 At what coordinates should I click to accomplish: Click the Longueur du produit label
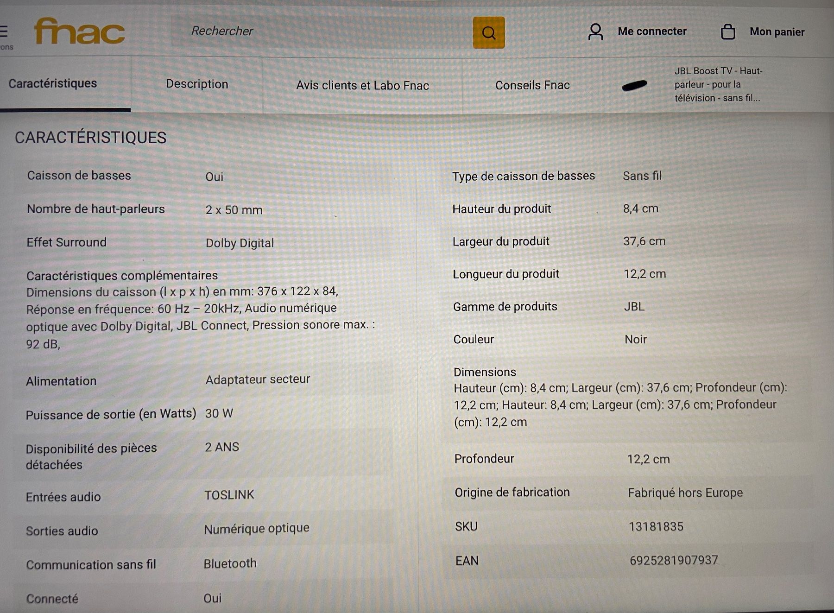506,274
